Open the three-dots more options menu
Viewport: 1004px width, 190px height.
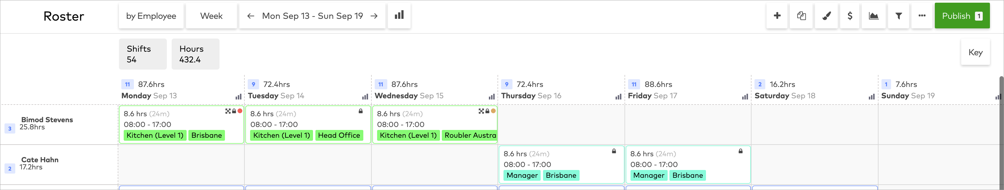coord(922,16)
